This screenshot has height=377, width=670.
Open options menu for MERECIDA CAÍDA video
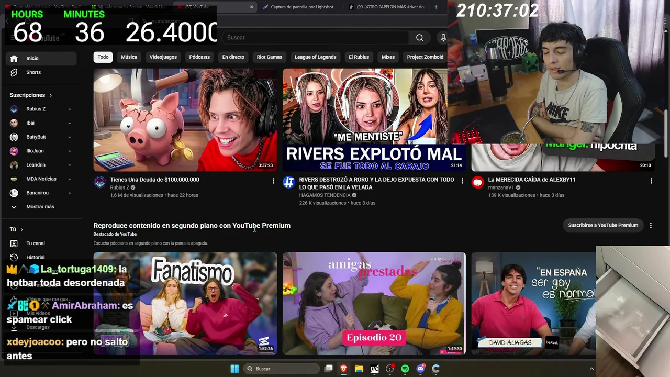click(651, 181)
